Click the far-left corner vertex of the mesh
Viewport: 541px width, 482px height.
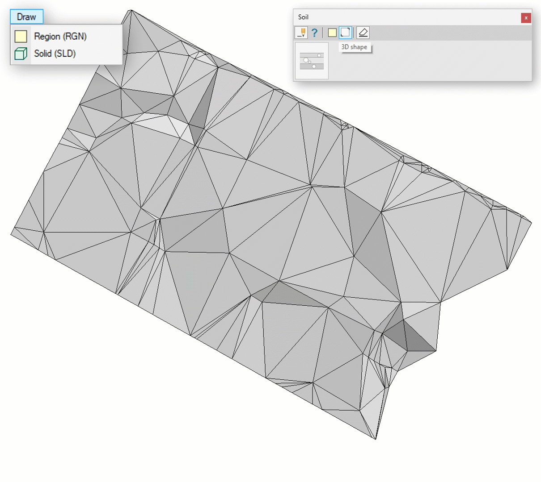click(x=11, y=234)
